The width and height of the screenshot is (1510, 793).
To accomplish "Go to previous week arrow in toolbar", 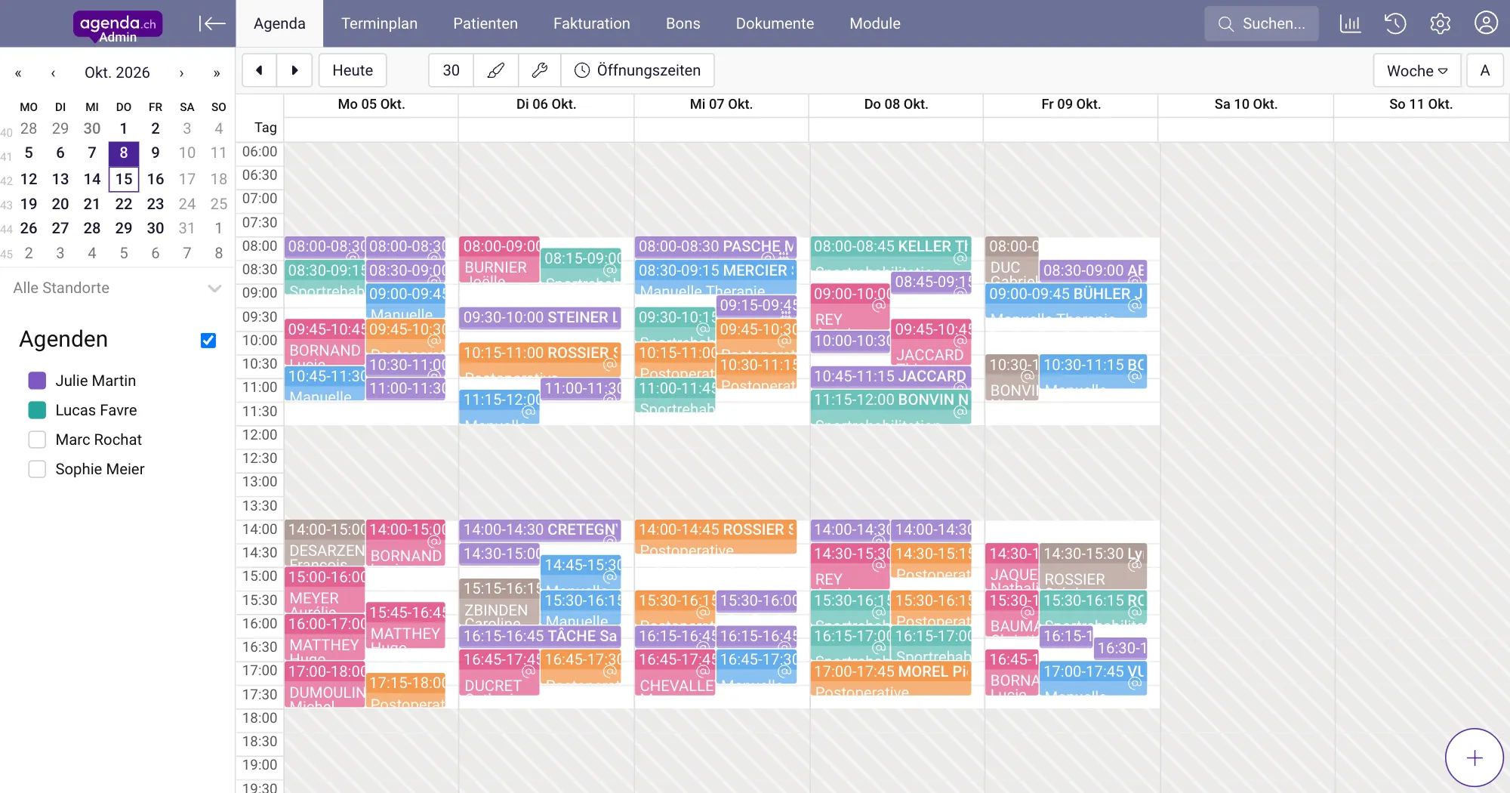I will 260,70.
